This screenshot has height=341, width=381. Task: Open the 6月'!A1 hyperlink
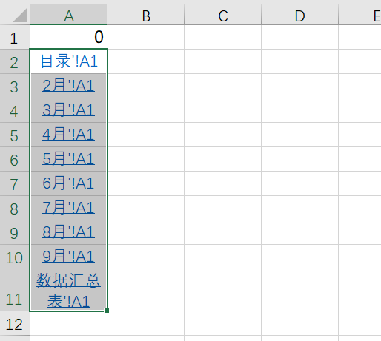[x=68, y=183]
